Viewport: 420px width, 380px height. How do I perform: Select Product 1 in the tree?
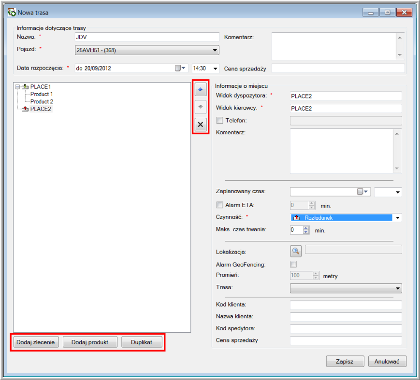[42, 94]
